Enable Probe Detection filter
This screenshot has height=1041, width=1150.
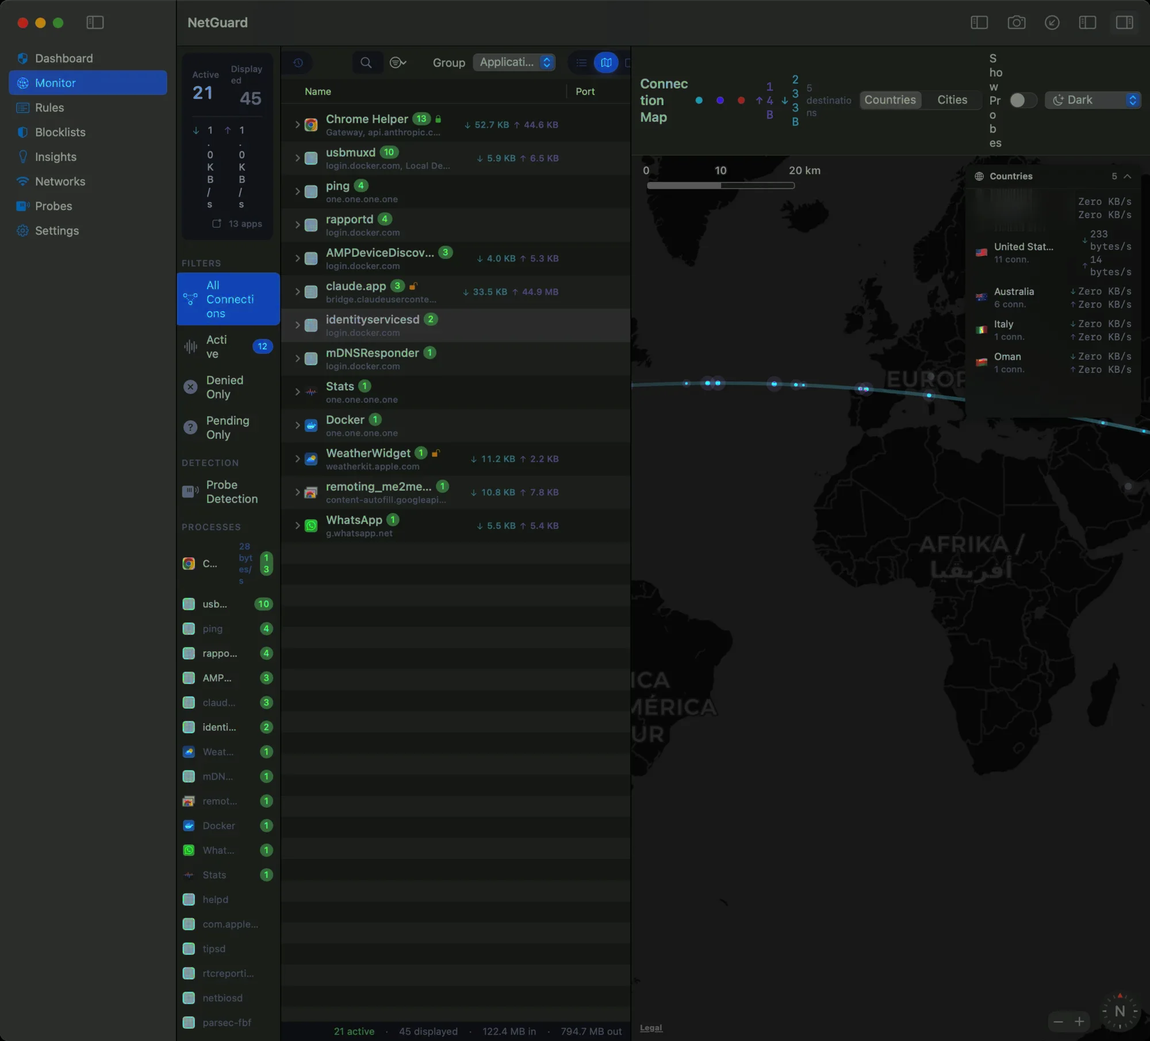228,492
